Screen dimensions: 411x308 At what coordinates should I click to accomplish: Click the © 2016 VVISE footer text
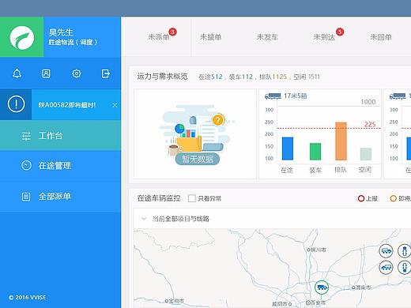[x=28, y=298]
